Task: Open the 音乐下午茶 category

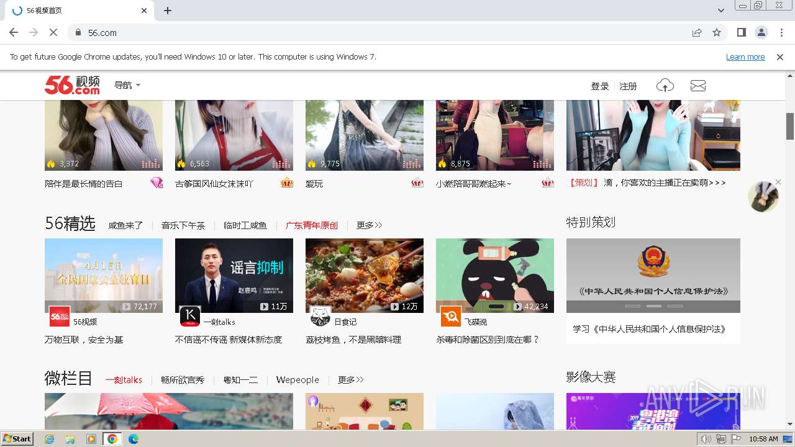Action: (183, 225)
